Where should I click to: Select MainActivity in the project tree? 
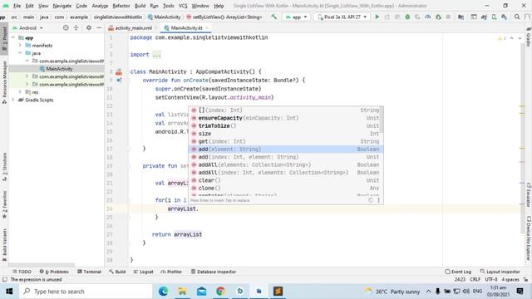(x=57, y=69)
